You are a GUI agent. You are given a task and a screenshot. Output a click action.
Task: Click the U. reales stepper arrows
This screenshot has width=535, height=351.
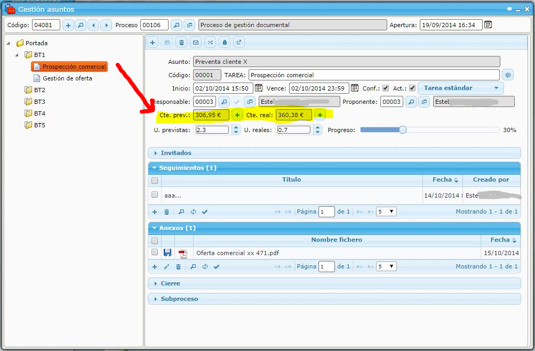click(x=318, y=130)
